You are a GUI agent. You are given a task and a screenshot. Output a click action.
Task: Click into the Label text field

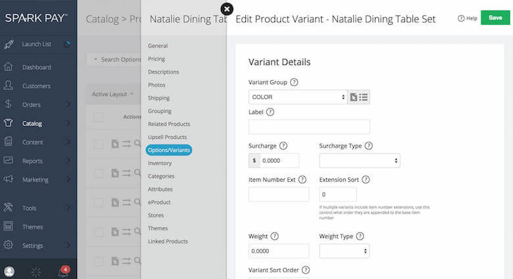[309, 127]
